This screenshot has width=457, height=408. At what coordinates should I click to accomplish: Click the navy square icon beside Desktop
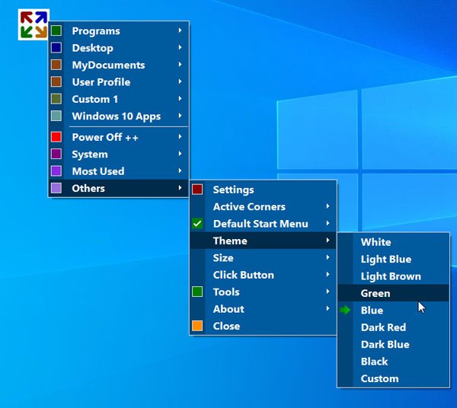56,47
